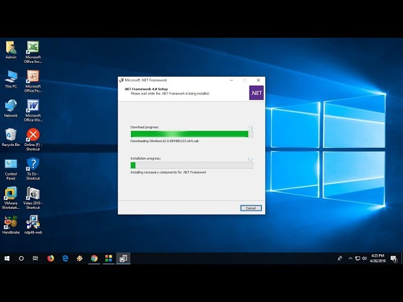Screen dimensions: 403x302
Task: Switch to Chrome in the taskbar
Action: click(x=94, y=259)
